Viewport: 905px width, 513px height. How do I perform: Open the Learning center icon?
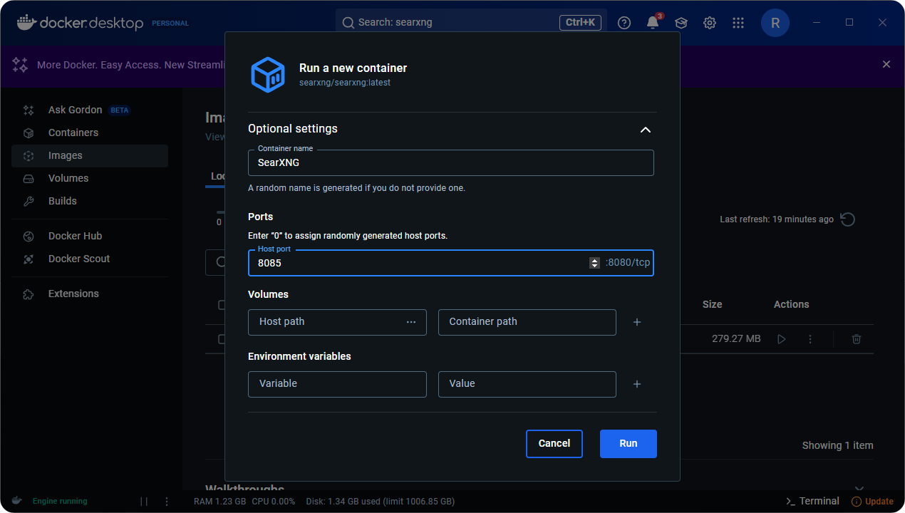click(681, 23)
